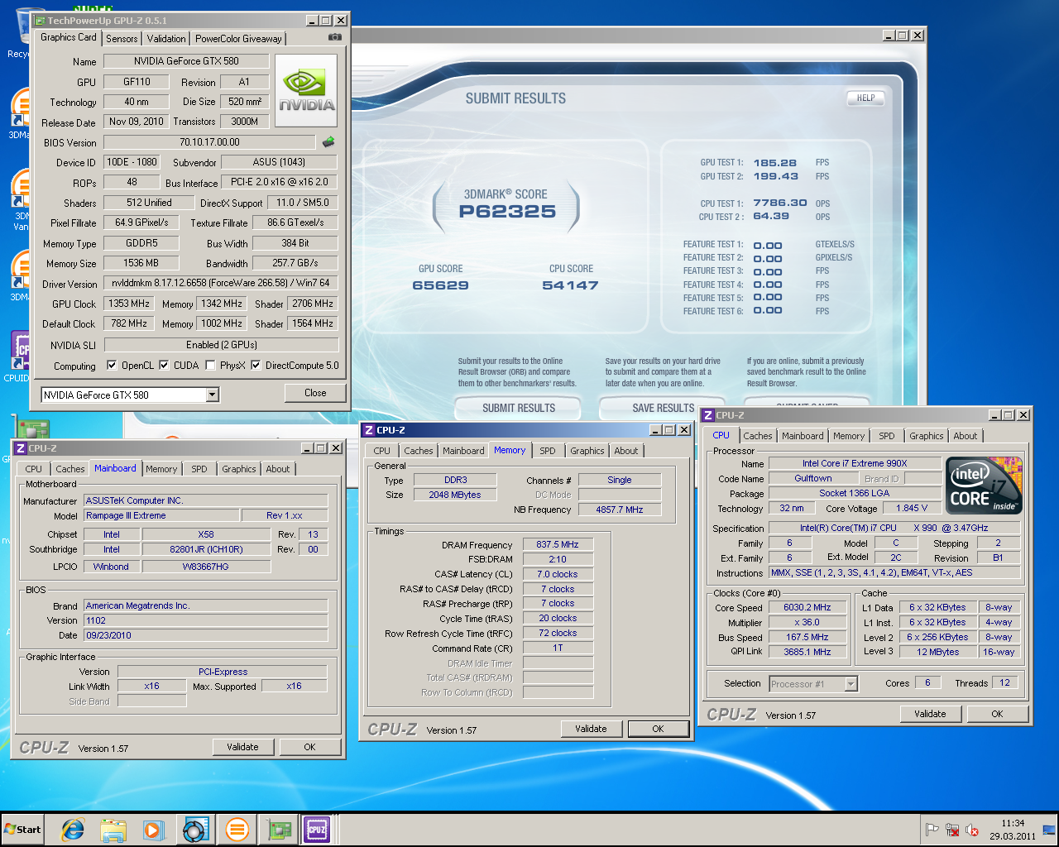Click OK in the CPU-Z CPU window
This screenshot has width=1059, height=847.
[x=998, y=714]
